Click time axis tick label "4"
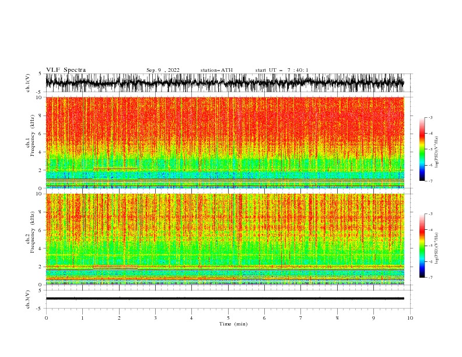This screenshot has width=462, height=357. pos(191,318)
